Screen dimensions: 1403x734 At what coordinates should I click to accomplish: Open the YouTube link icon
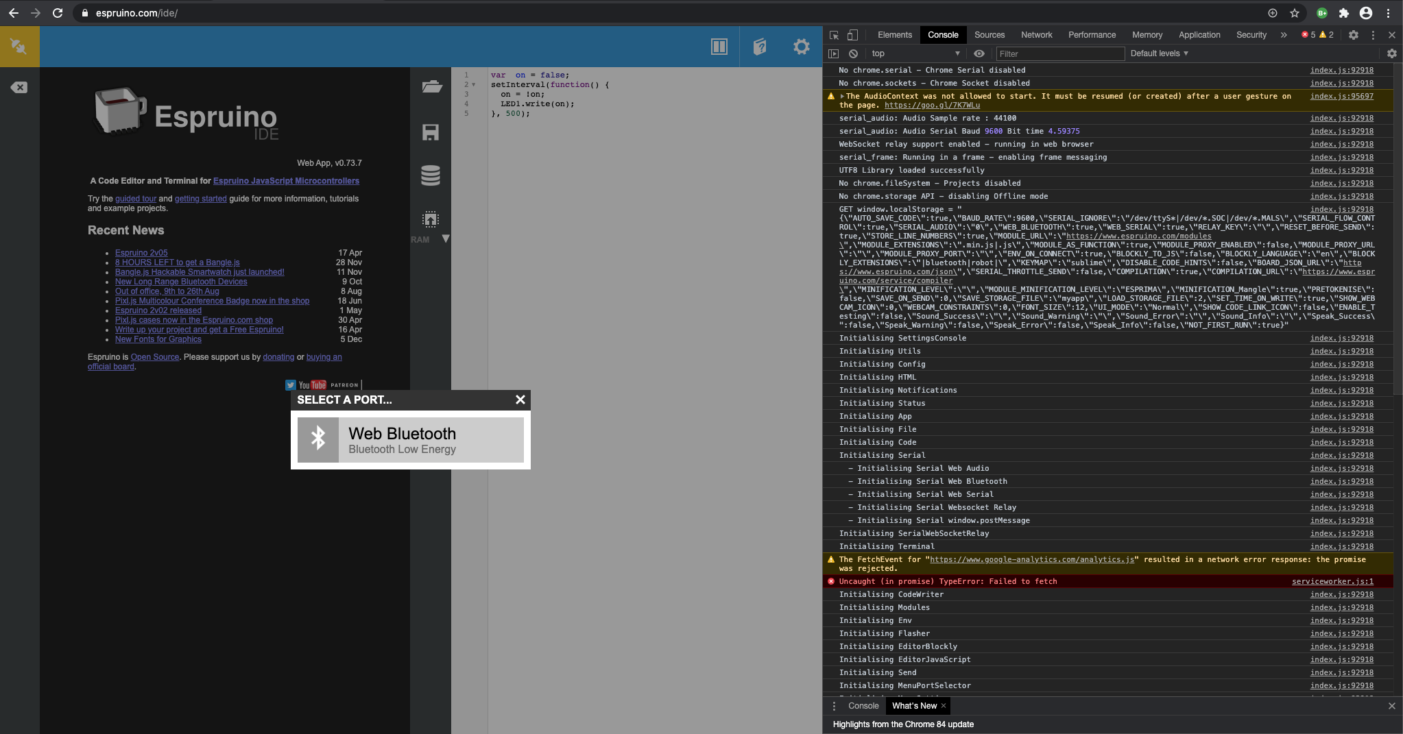pos(313,385)
